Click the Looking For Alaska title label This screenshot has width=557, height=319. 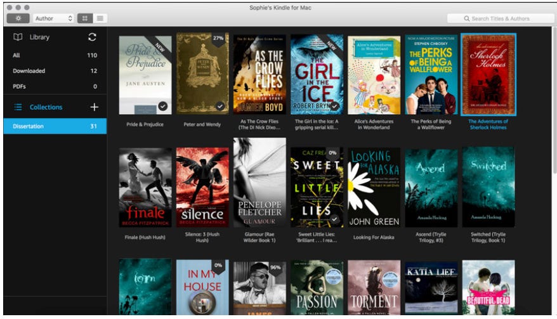[x=374, y=237]
